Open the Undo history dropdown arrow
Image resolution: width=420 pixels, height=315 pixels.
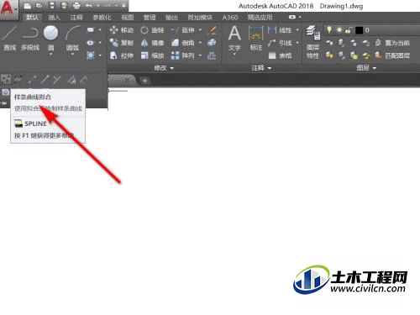(x=98, y=6)
